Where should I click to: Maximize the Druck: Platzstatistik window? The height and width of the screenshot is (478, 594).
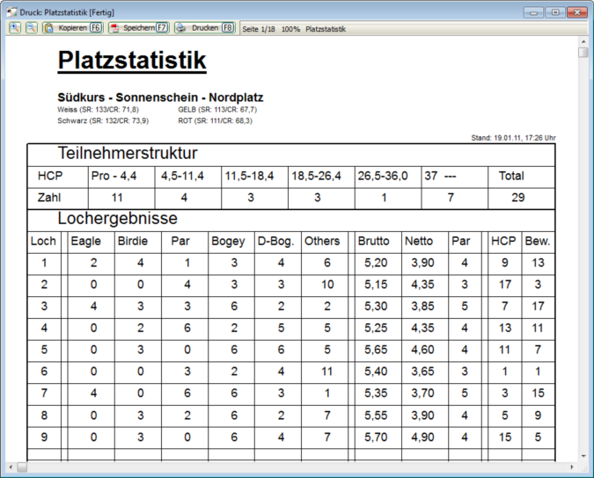pos(555,12)
